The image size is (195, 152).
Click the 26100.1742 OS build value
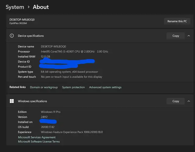(48, 127)
